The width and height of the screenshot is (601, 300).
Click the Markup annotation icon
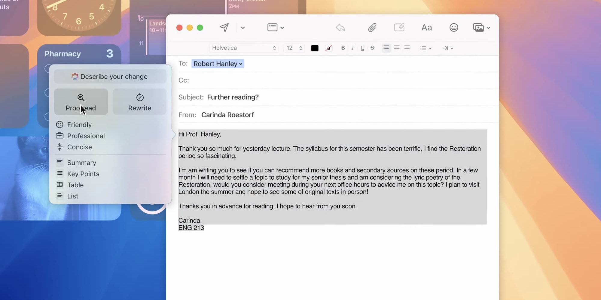coord(399,27)
